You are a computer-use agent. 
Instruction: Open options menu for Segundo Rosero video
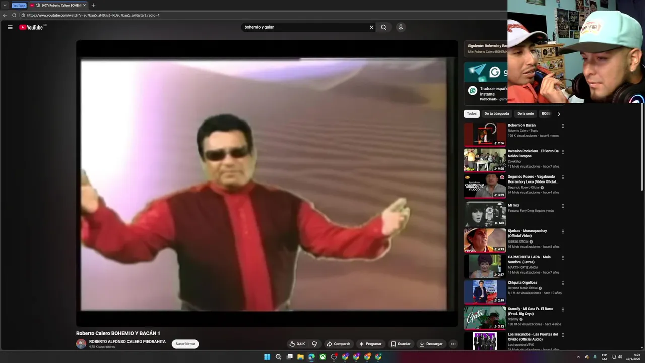click(563, 177)
